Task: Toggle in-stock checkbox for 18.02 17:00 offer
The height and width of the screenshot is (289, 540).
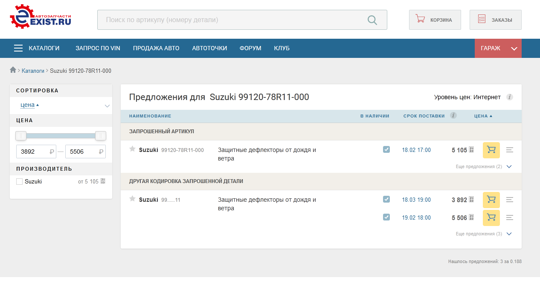Action: (x=386, y=149)
